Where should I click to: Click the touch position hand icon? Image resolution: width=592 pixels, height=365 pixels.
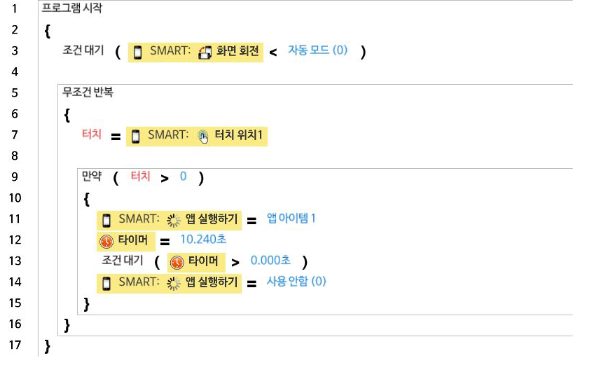pos(202,136)
